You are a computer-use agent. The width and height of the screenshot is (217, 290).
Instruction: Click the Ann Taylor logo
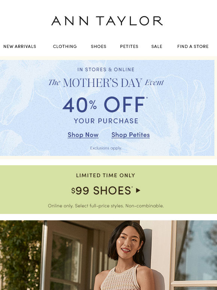pyautogui.click(x=107, y=21)
